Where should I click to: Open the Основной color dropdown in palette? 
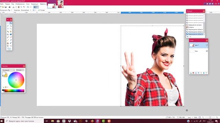coord(8,70)
